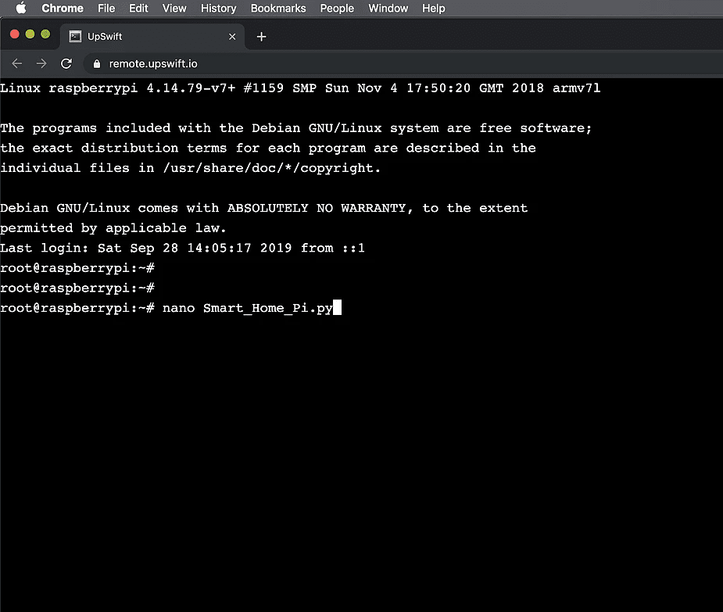Select the UpSwift browser tab

(152, 37)
